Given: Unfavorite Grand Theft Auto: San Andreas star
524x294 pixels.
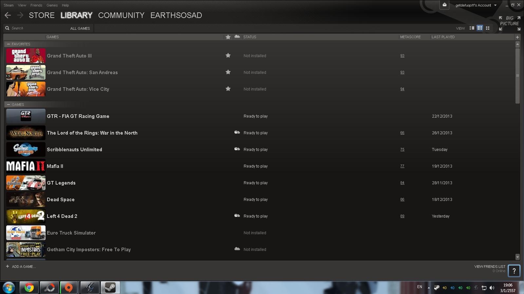Looking at the screenshot, I should (228, 72).
